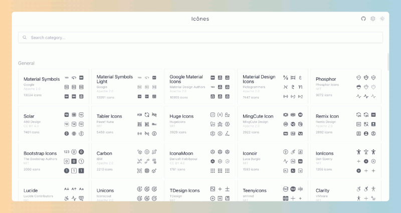Open the TDesign Icons collection
Viewport: 401px width, 213px height.
click(199, 191)
